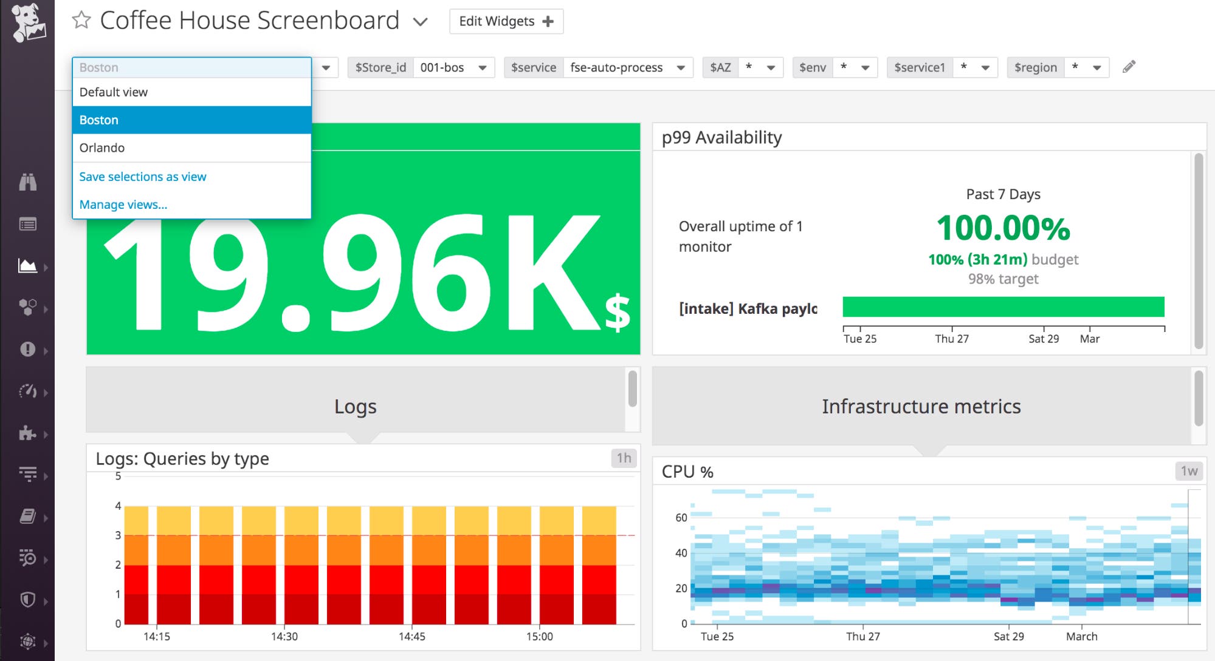Open the Dashboards area-chart icon

27,266
